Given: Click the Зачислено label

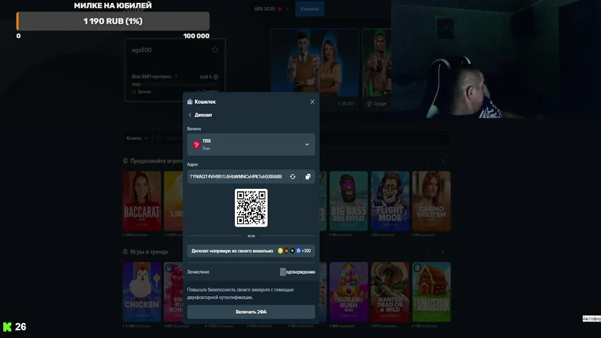Looking at the screenshot, I should (198, 272).
